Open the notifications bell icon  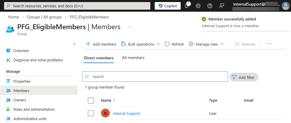[187, 6]
